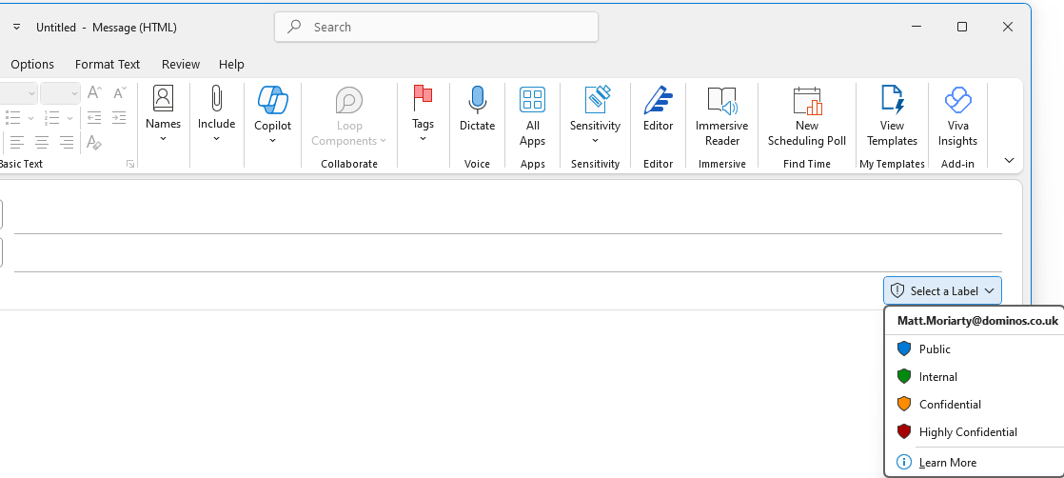
Task: Decrease the paragraph indent
Action: pyautogui.click(x=94, y=118)
